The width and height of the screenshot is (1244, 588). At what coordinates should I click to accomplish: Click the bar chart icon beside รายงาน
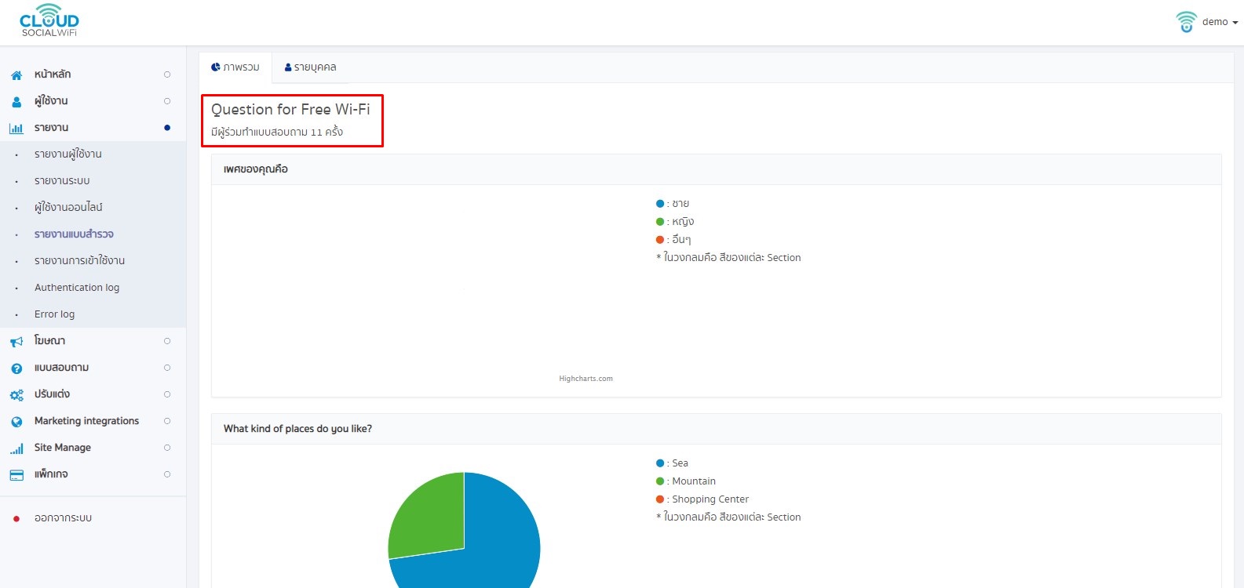point(16,129)
